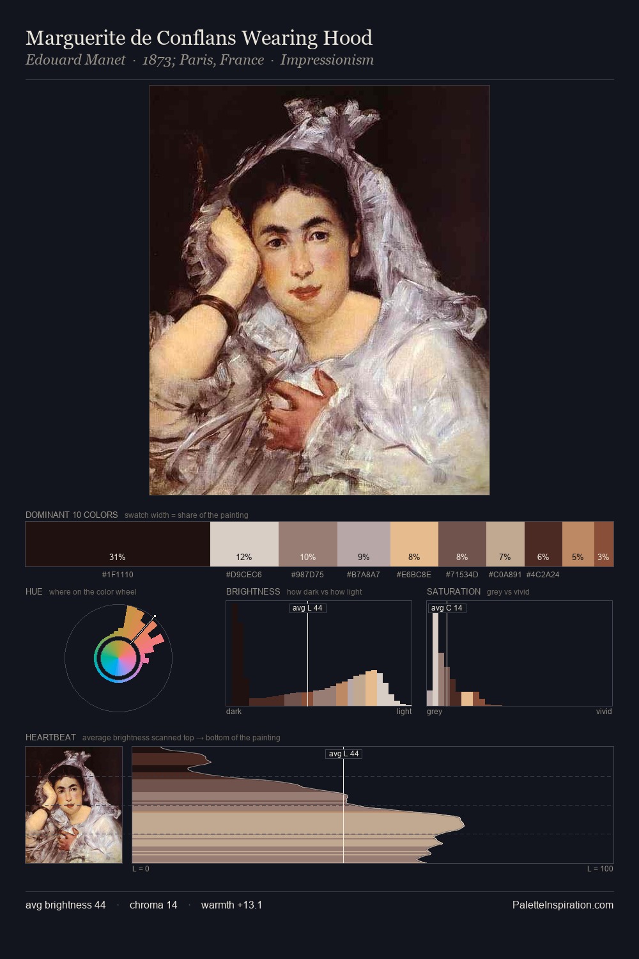Click the 'avg brightness 44' footer stat
This screenshot has height=959, width=639.
66,905
